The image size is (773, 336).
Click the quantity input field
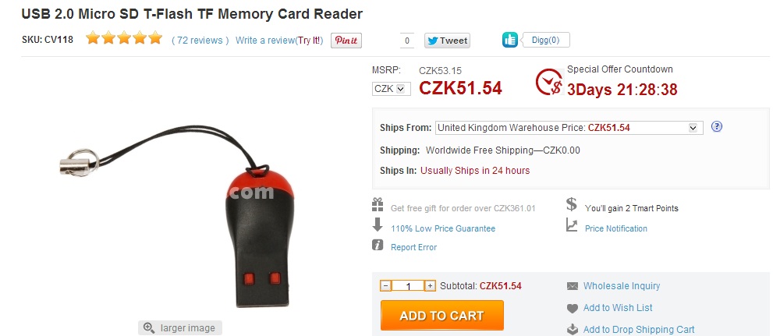pos(408,286)
